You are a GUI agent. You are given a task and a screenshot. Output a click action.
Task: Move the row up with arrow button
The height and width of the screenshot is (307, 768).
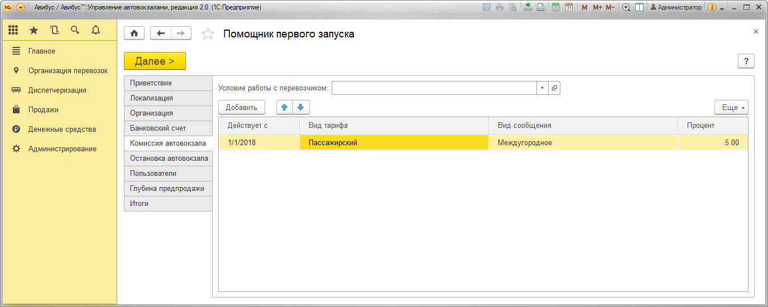coord(285,107)
